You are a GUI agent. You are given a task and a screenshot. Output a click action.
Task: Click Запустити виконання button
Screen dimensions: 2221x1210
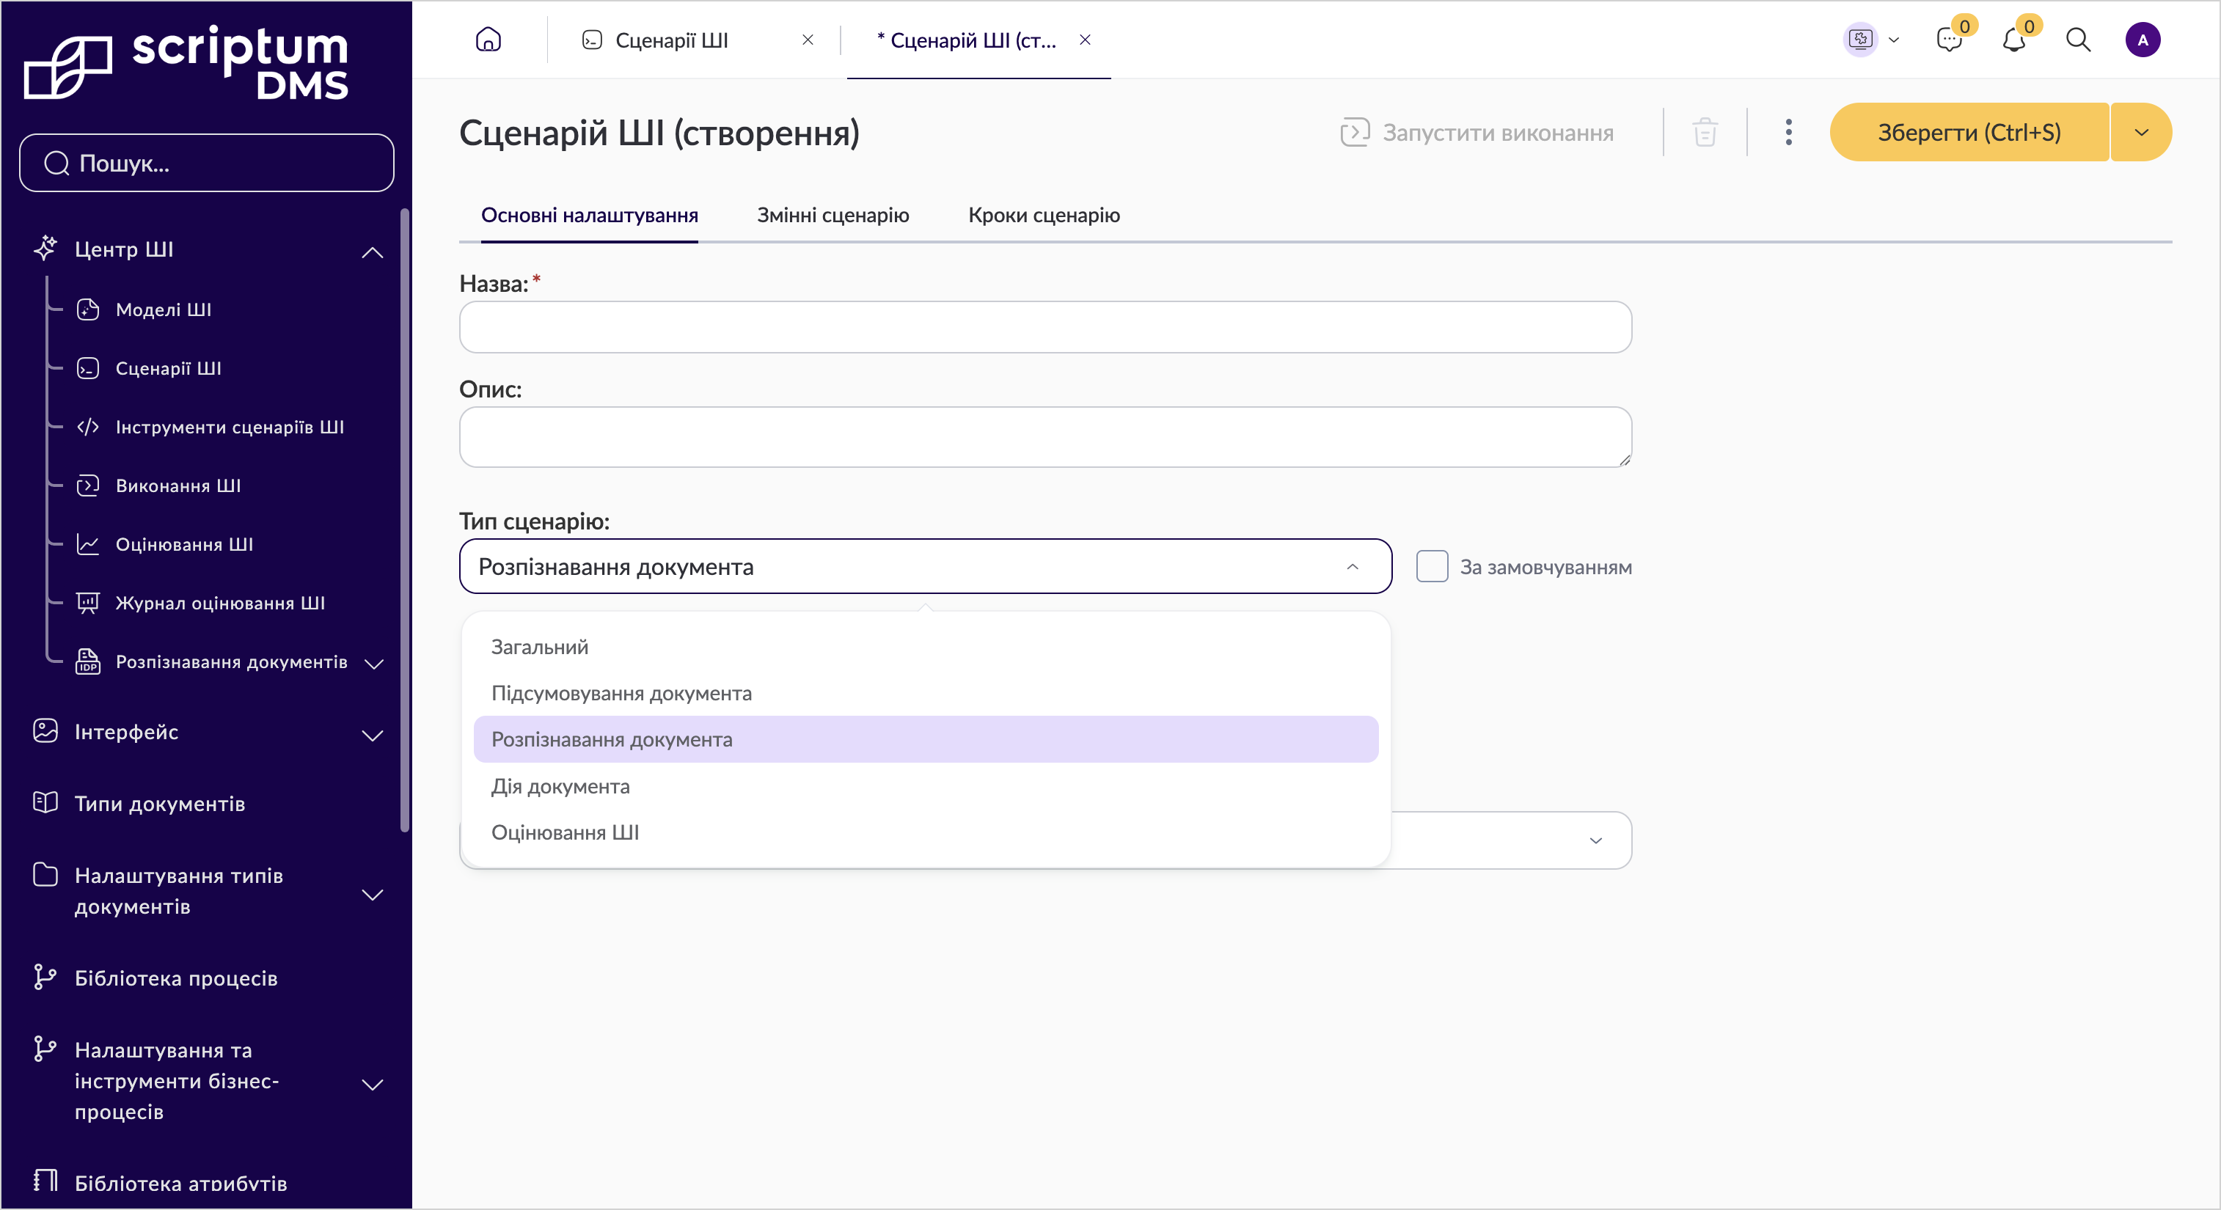pyautogui.click(x=1476, y=133)
